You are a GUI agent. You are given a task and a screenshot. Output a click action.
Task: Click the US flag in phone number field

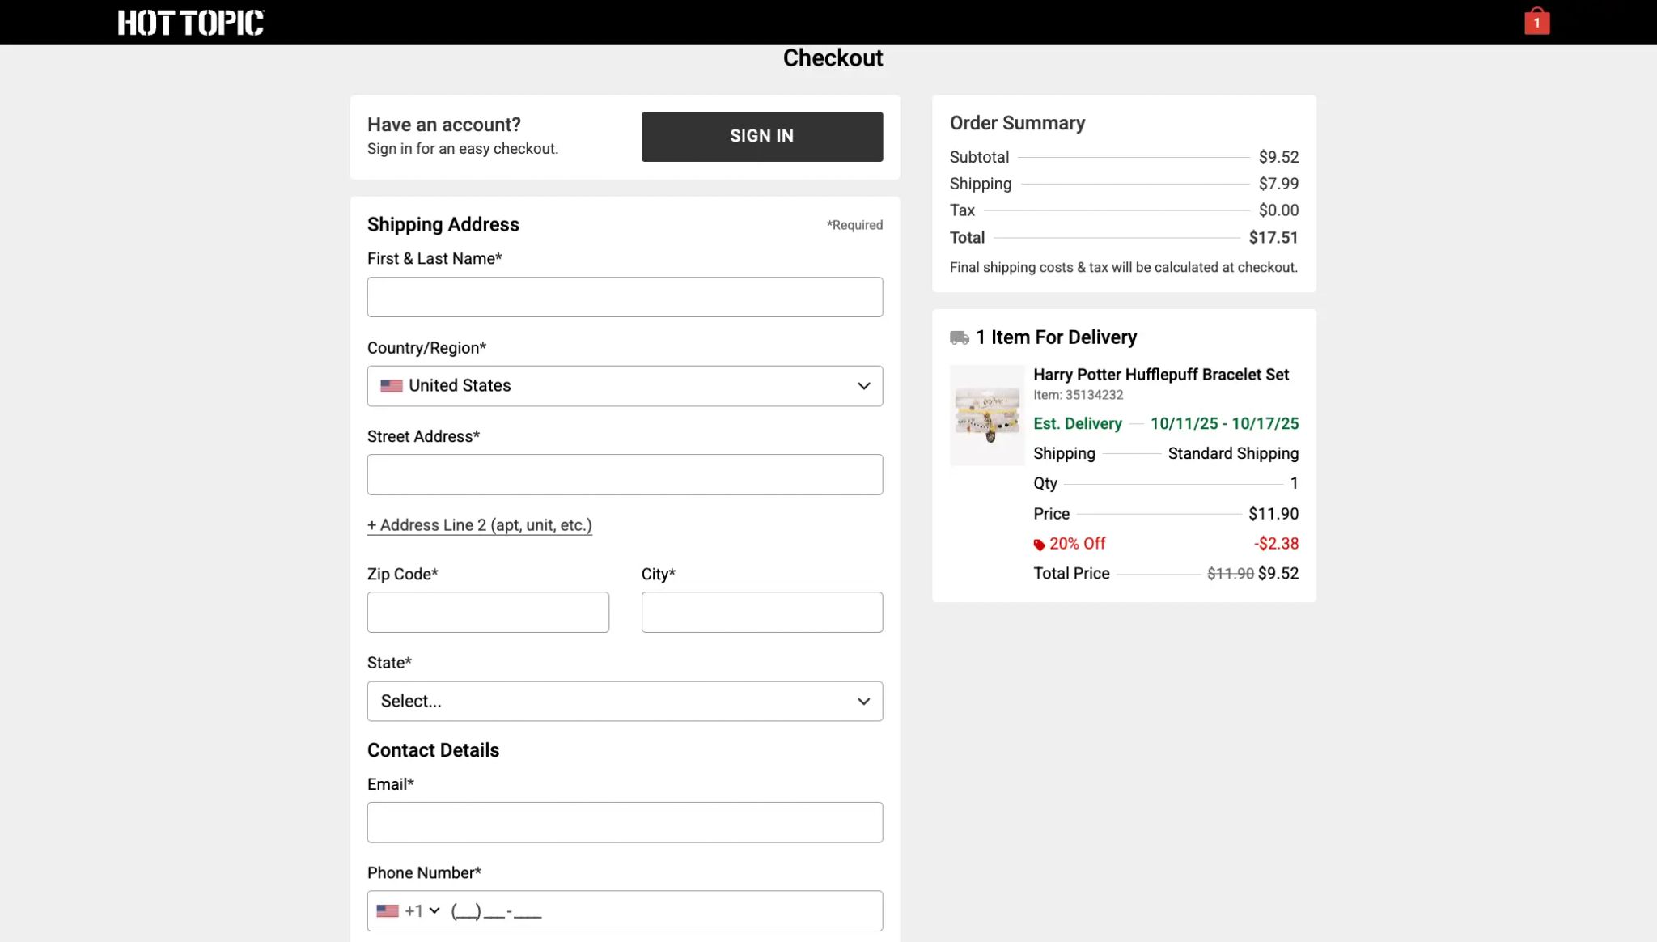coord(388,911)
